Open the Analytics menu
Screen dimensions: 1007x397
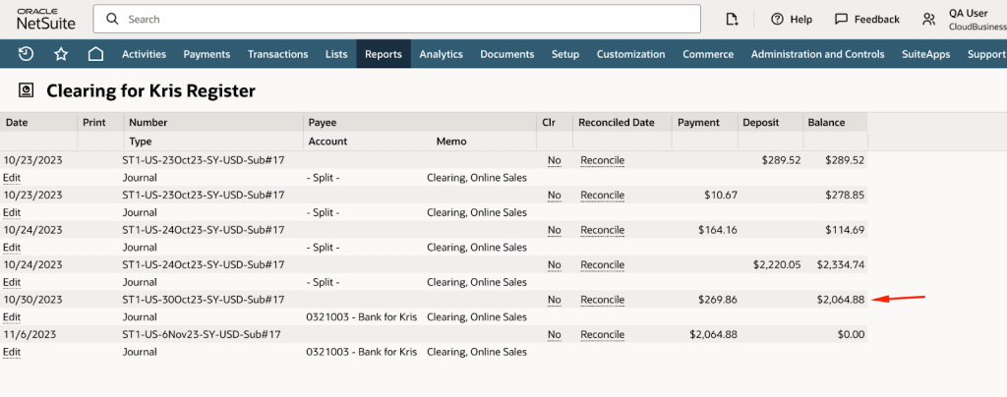pos(441,54)
